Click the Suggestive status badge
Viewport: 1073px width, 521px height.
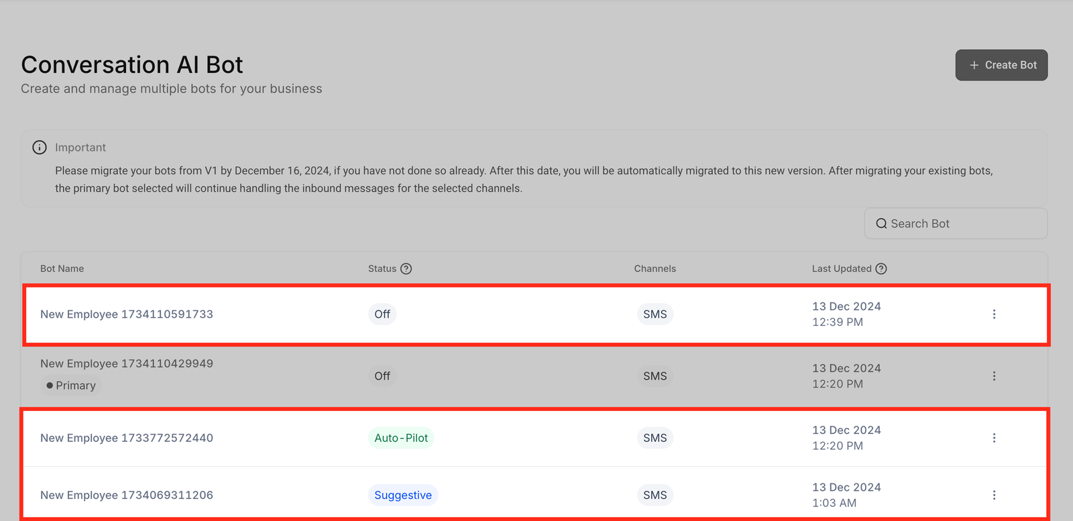coord(402,495)
